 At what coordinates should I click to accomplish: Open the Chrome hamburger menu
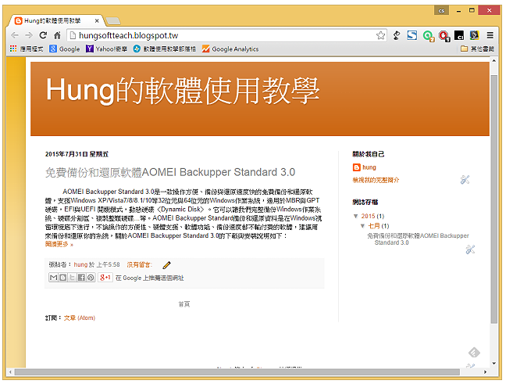coord(490,35)
